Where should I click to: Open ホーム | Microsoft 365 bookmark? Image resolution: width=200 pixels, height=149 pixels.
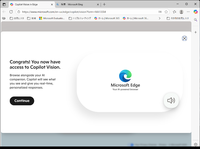coord(107,18)
